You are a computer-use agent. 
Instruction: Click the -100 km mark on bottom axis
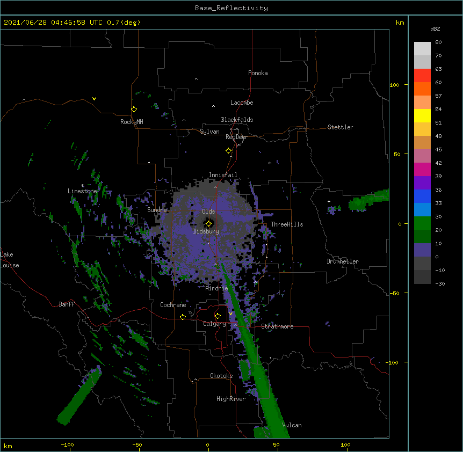point(67,444)
